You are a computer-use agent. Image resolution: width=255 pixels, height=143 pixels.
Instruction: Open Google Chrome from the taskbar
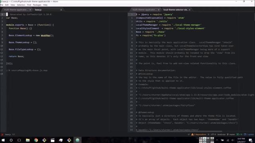(36, 140)
